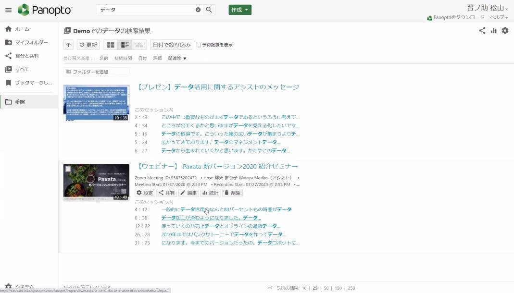This screenshot has height=293, width=514.
Task: Sort results by 名前
Action: [x=103, y=58]
